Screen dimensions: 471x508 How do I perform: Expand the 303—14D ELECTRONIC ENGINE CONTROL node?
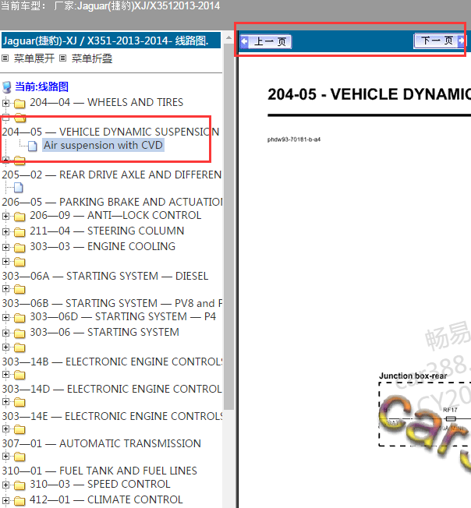tap(5, 375)
